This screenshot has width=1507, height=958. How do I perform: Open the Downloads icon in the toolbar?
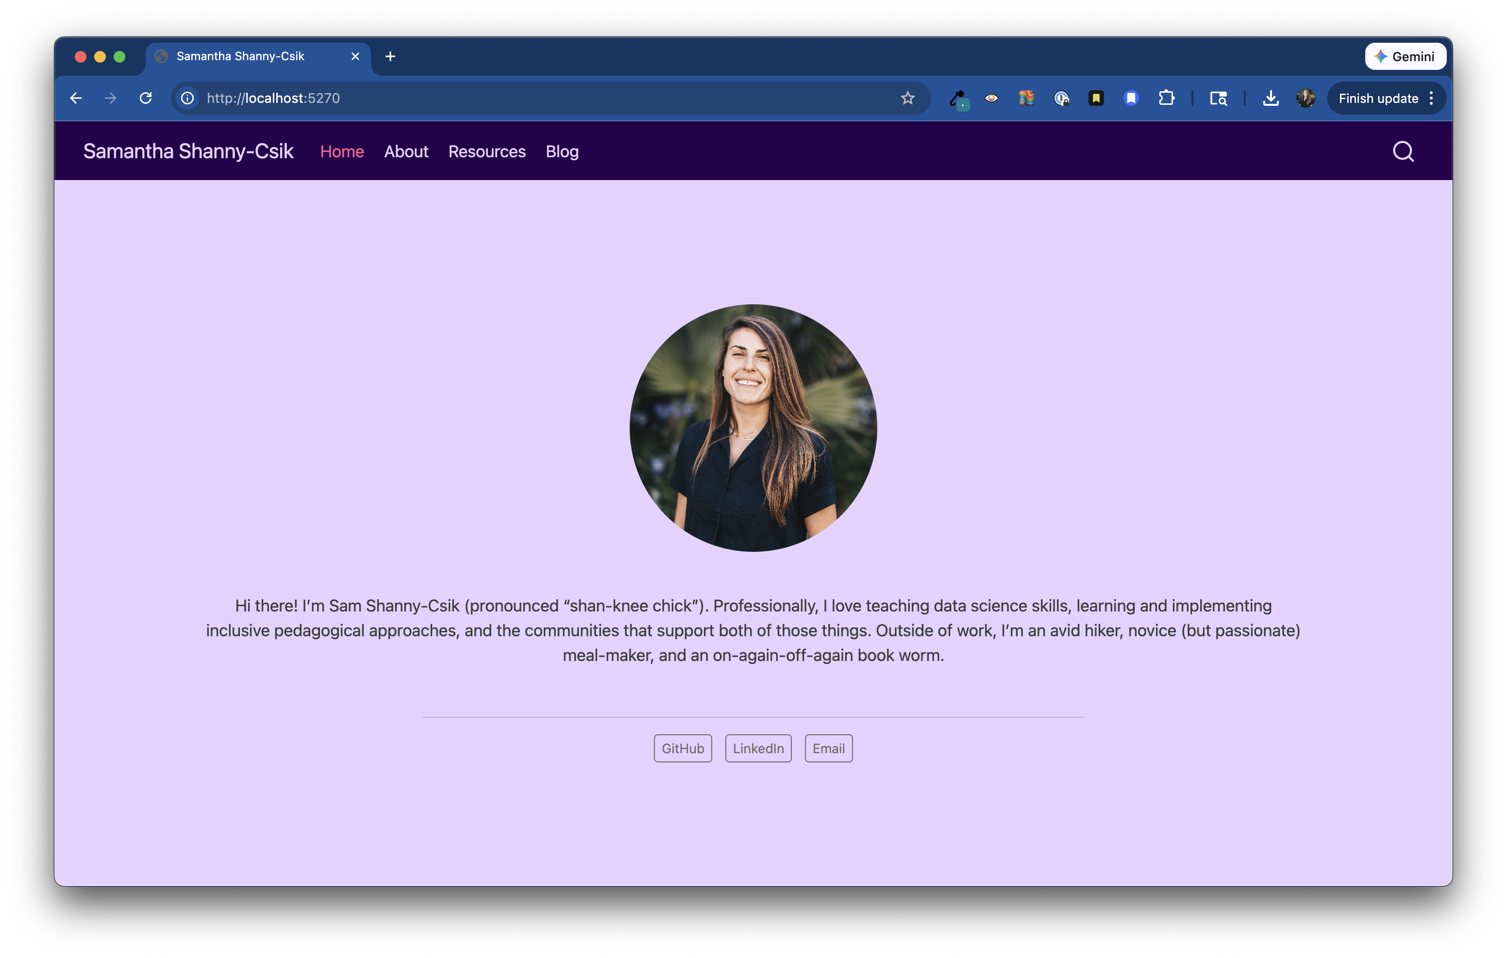pyautogui.click(x=1271, y=98)
